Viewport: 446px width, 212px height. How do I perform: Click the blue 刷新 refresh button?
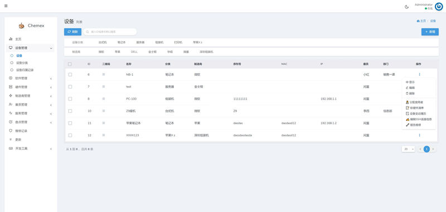tap(72, 32)
